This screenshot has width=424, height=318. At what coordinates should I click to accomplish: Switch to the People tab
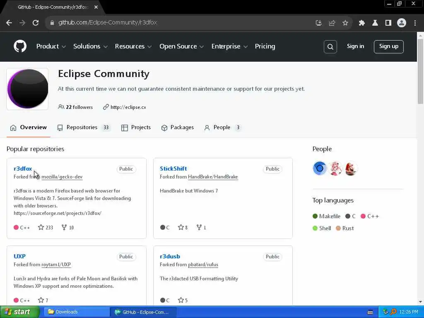click(223, 128)
